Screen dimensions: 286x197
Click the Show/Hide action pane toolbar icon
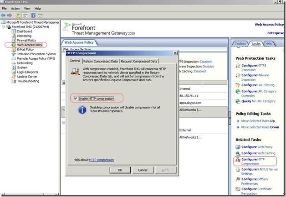click(40, 16)
